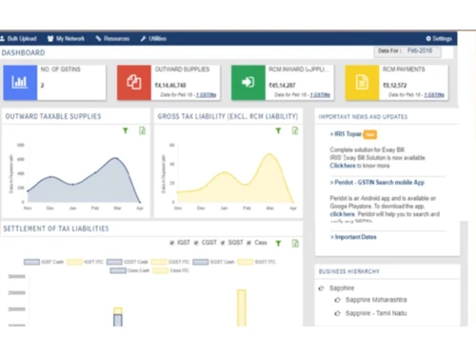Click the red Outward Supplies documents tile

pos(134,83)
